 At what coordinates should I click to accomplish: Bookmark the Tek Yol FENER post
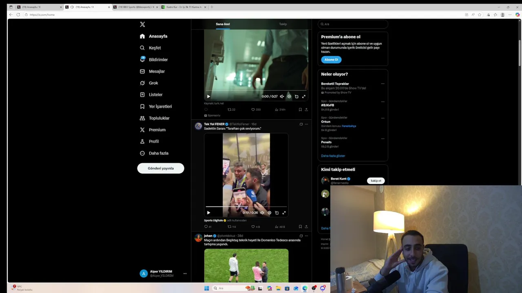pyautogui.click(x=300, y=227)
